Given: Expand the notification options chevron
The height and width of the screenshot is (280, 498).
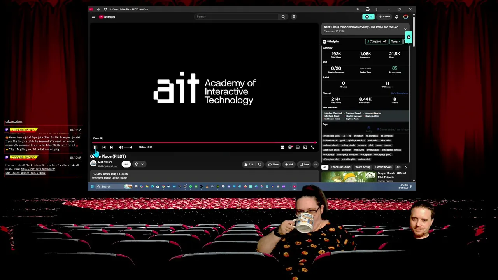Looking at the screenshot, I should pos(142,164).
